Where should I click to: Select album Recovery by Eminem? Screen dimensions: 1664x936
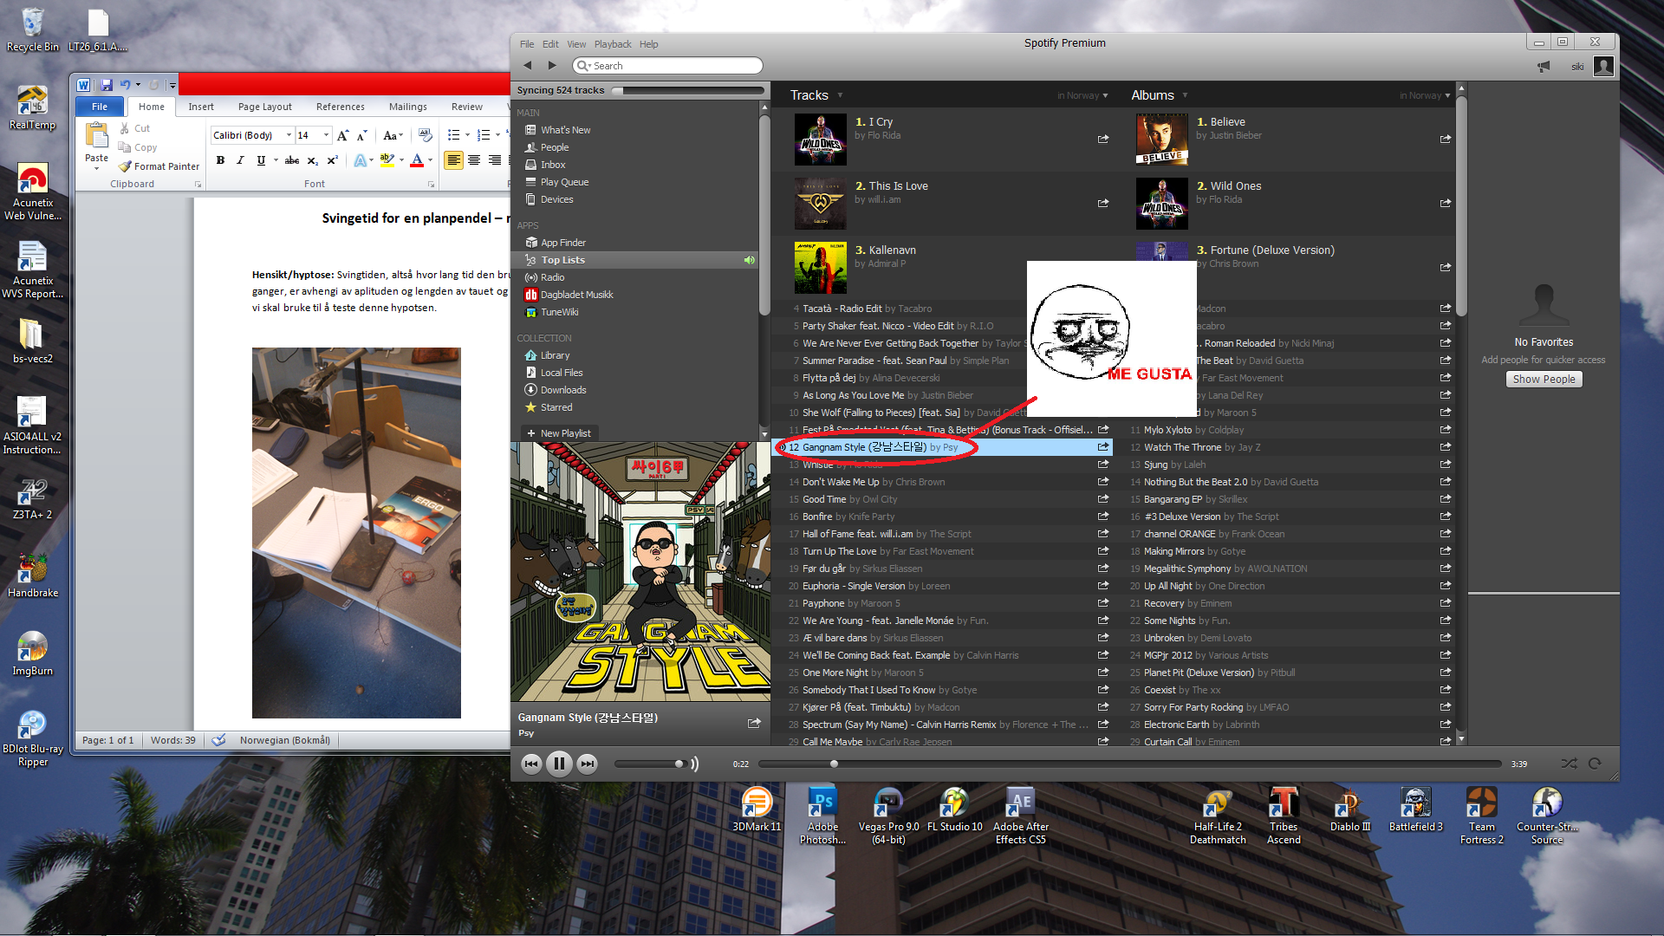1284,603
